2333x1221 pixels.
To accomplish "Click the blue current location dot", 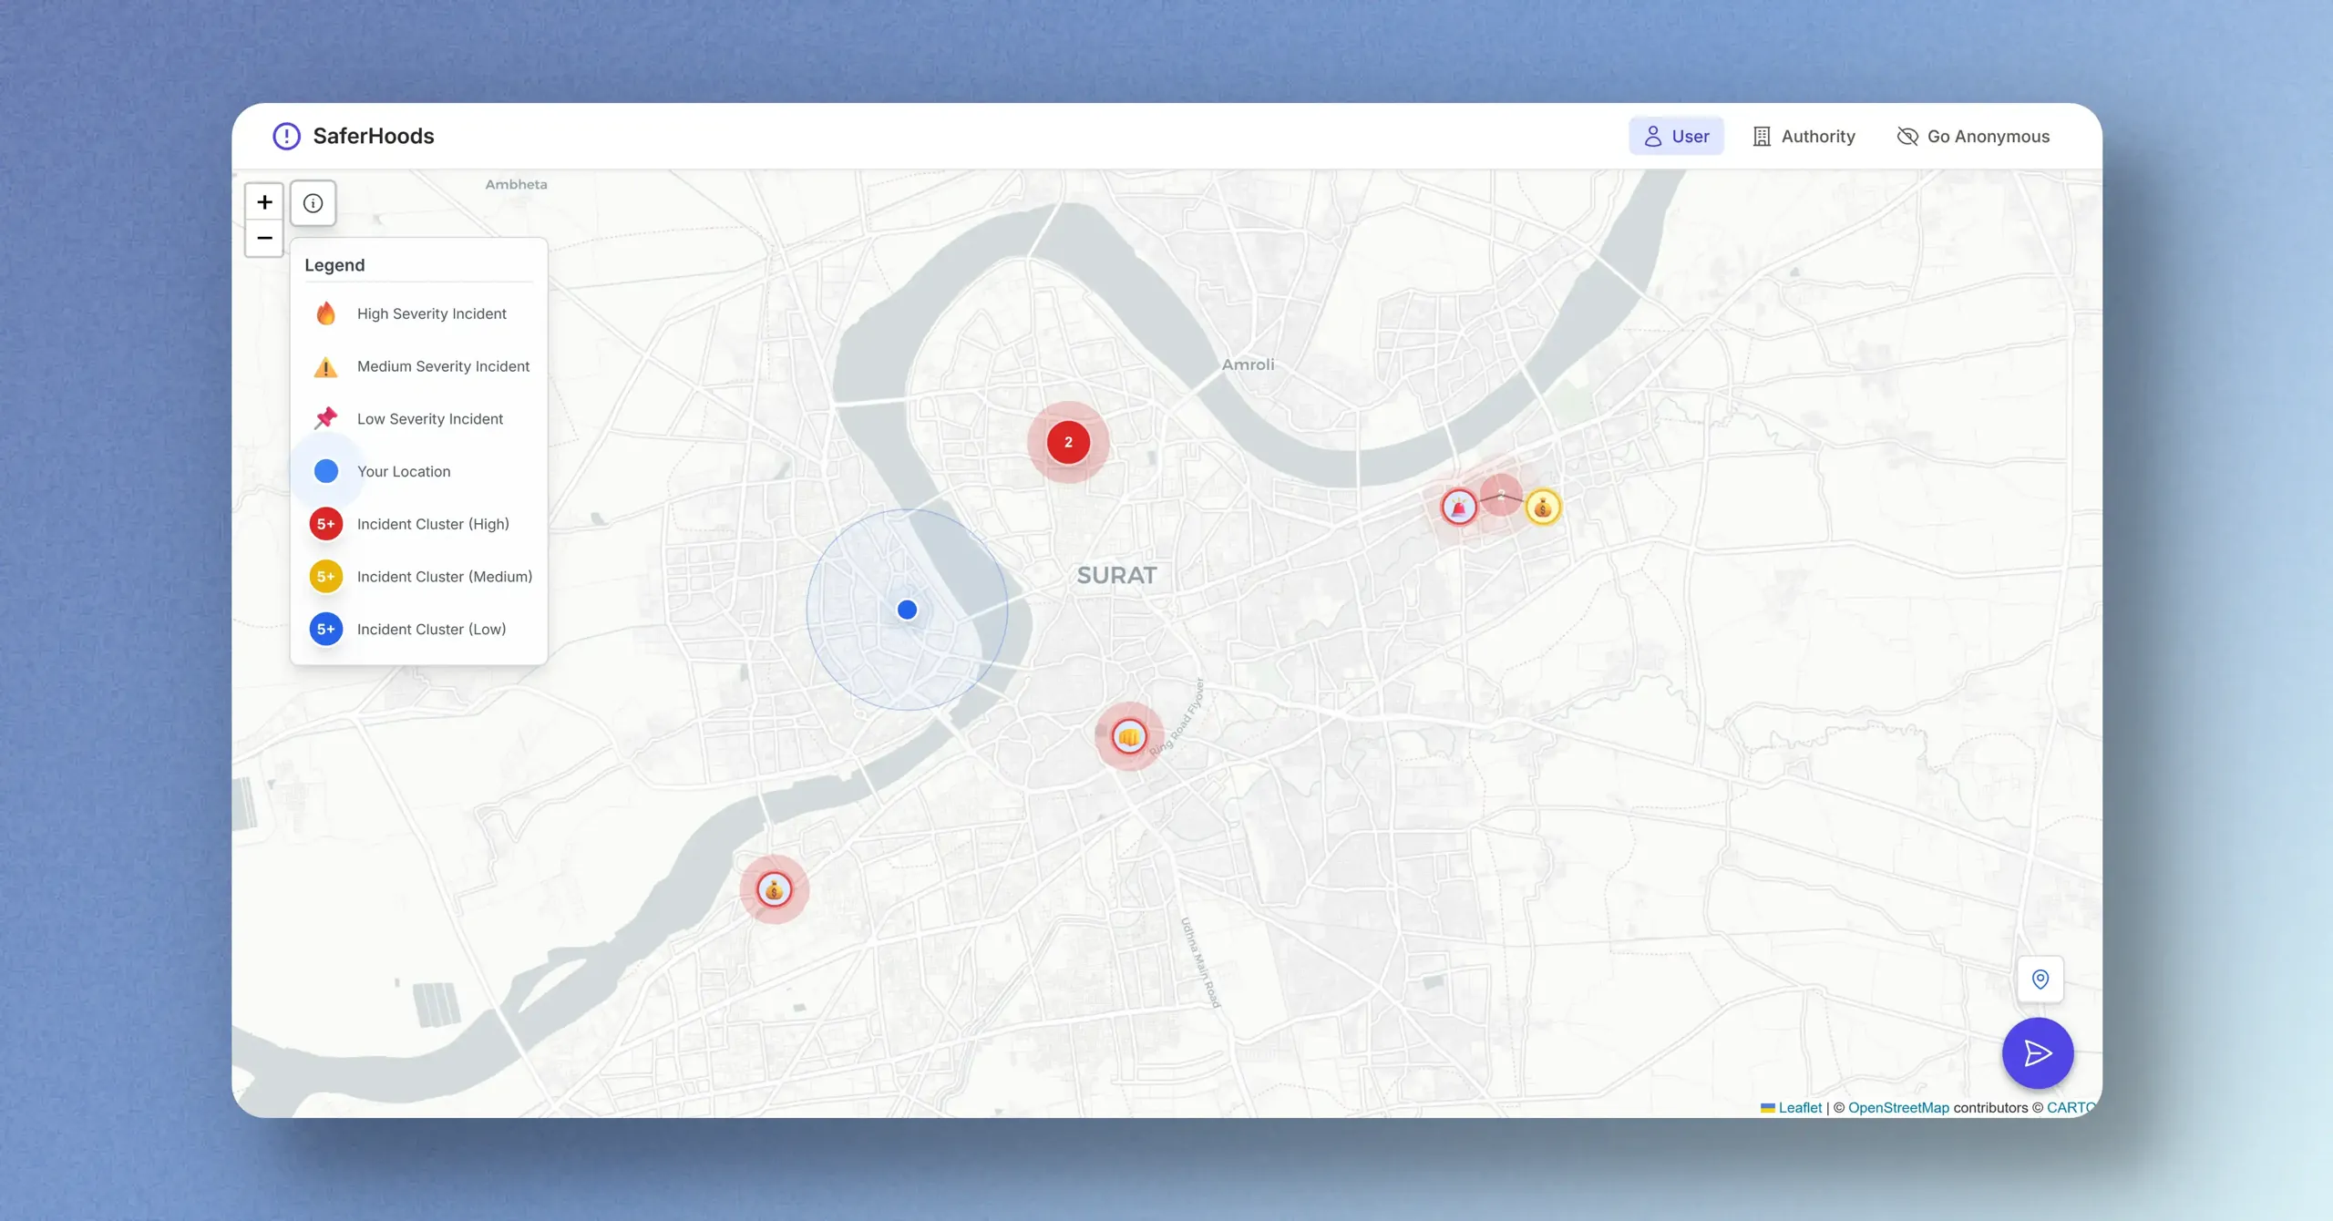I will [x=907, y=610].
